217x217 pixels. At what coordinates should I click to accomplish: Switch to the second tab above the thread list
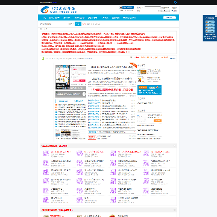tap(78, 101)
